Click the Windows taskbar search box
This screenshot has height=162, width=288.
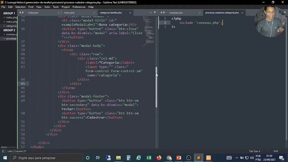pos(47,158)
